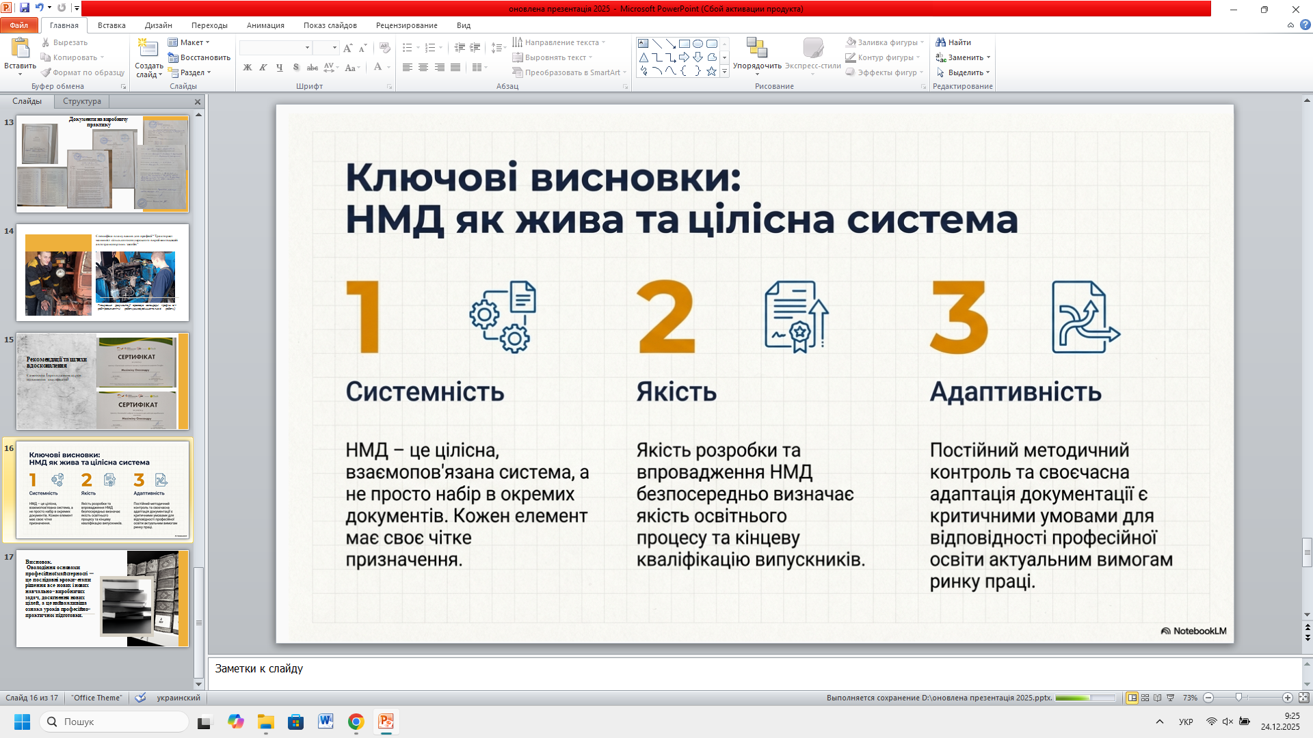Switch to the Structure (Структура) pane tab
The width and height of the screenshot is (1313, 738).
click(x=81, y=101)
